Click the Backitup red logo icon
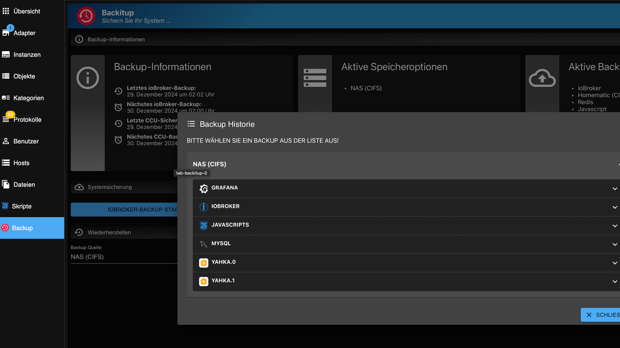 86,16
